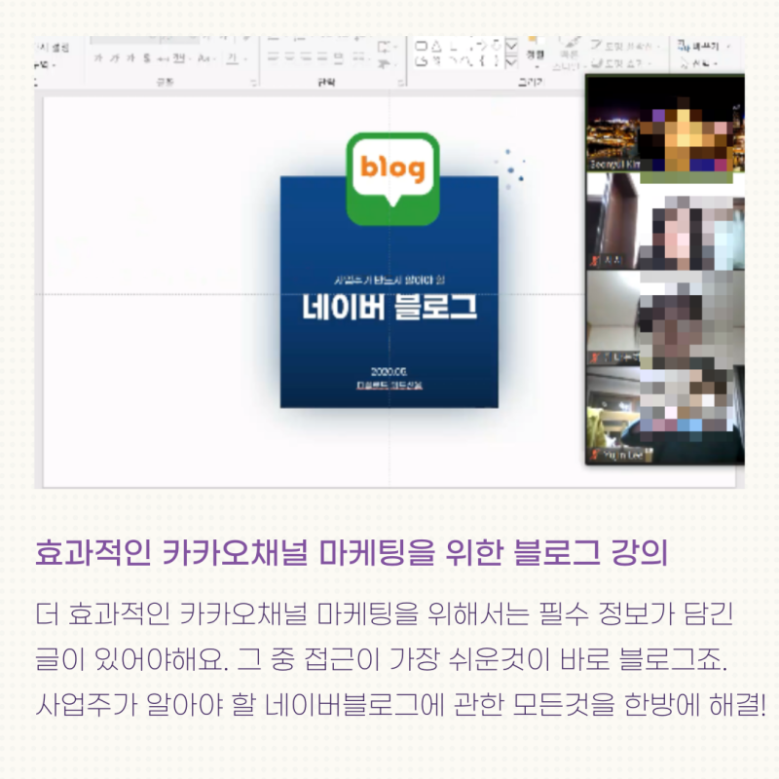Convert to SmartArt button in paragraph group
This screenshot has width=779, height=779.
(x=386, y=64)
